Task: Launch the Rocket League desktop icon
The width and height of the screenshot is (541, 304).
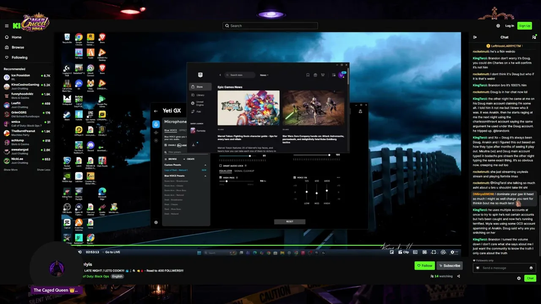Action: point(67,162)
